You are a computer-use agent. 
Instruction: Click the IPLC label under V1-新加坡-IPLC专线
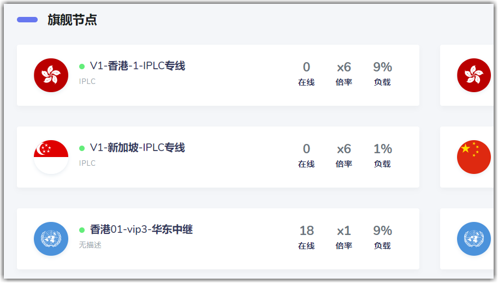(x=87, y=163)
